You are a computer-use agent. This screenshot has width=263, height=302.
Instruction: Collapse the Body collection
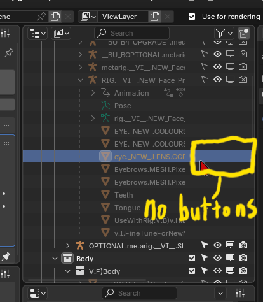55,259
